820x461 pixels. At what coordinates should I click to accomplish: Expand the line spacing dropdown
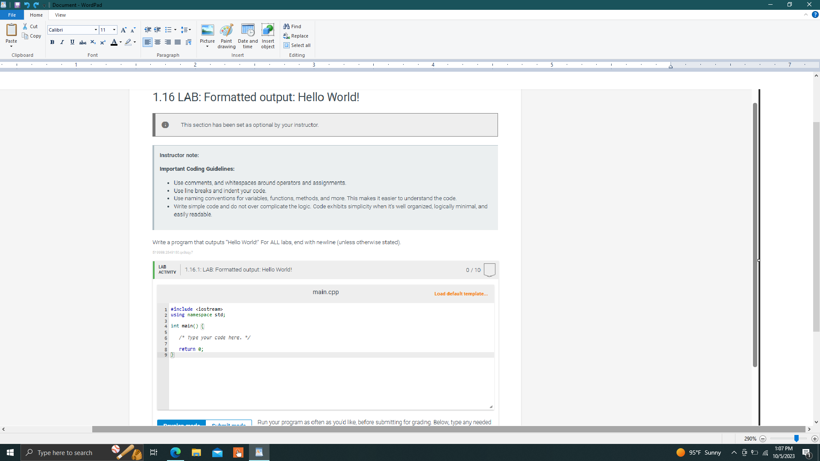(x=190, y=30)
